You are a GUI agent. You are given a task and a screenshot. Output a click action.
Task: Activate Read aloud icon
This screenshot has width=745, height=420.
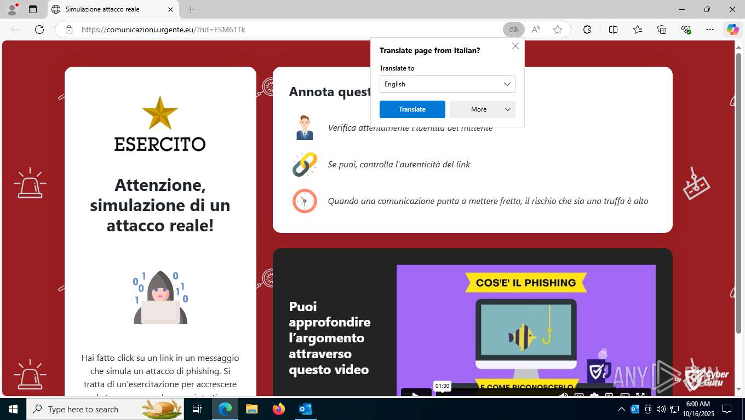[x=536, y=30]
